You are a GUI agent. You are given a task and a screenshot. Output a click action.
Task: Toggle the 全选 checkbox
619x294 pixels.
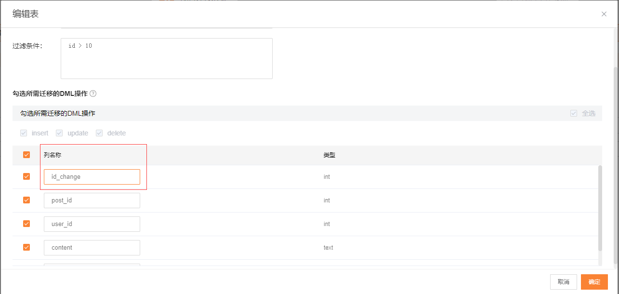tap(574, 113)
